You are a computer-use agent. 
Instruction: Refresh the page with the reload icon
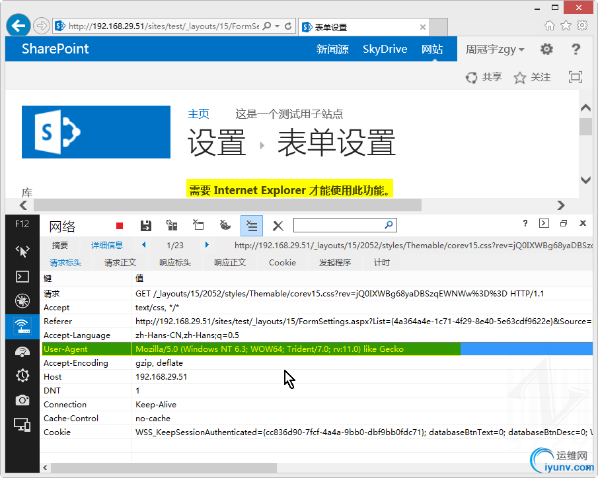click(288, 26)
